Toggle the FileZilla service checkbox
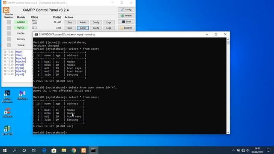274x154 pixels. click(9, 33)
